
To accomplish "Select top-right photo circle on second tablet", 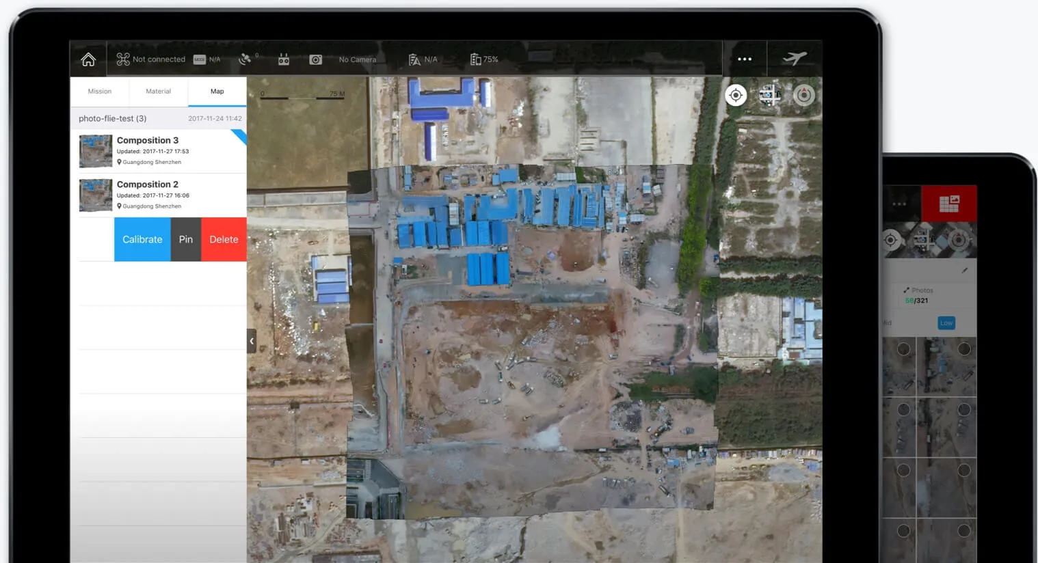I will 964,349.
